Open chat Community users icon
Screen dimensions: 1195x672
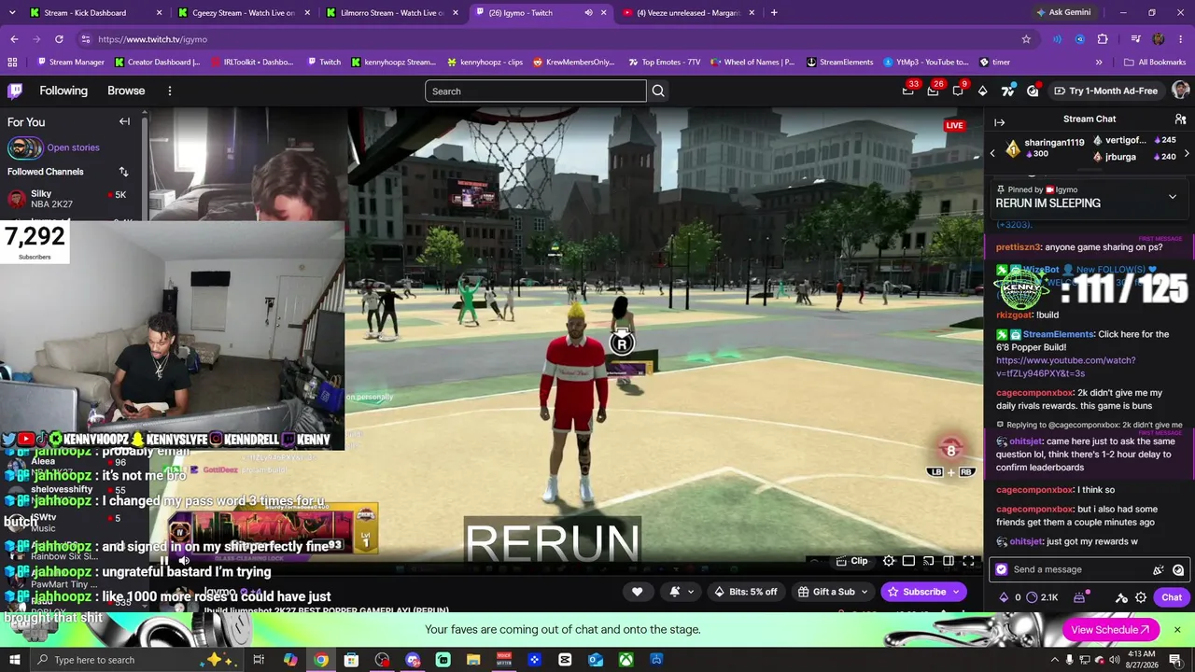tap(1180, 119)
